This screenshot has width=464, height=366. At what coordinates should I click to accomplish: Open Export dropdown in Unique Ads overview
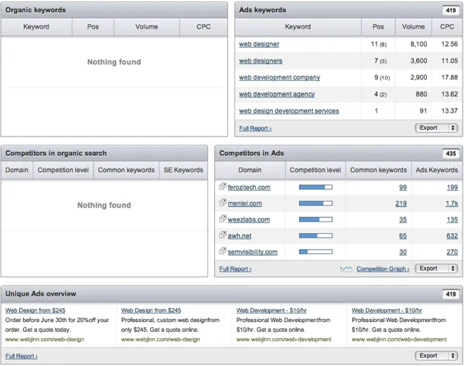point(437,356)
